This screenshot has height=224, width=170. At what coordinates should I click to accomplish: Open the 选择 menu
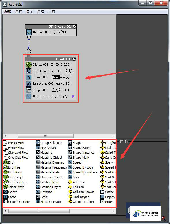pos(19,12)
